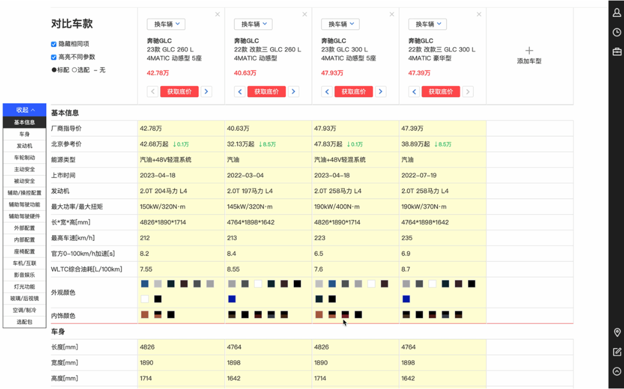Open the browsing history clock icon

pos(616,32)
